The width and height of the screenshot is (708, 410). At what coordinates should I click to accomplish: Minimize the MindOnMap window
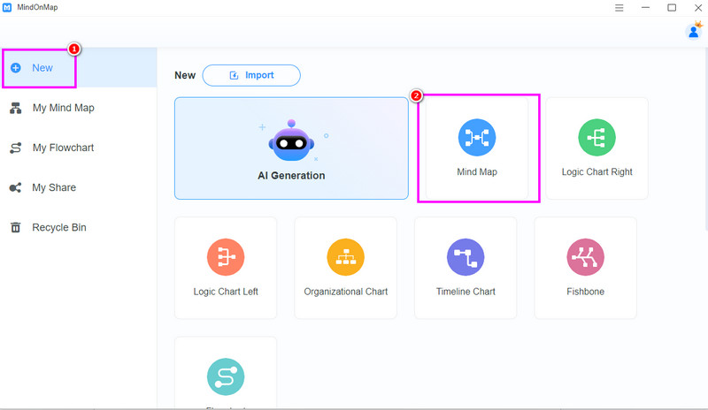(x=646, y=8)
